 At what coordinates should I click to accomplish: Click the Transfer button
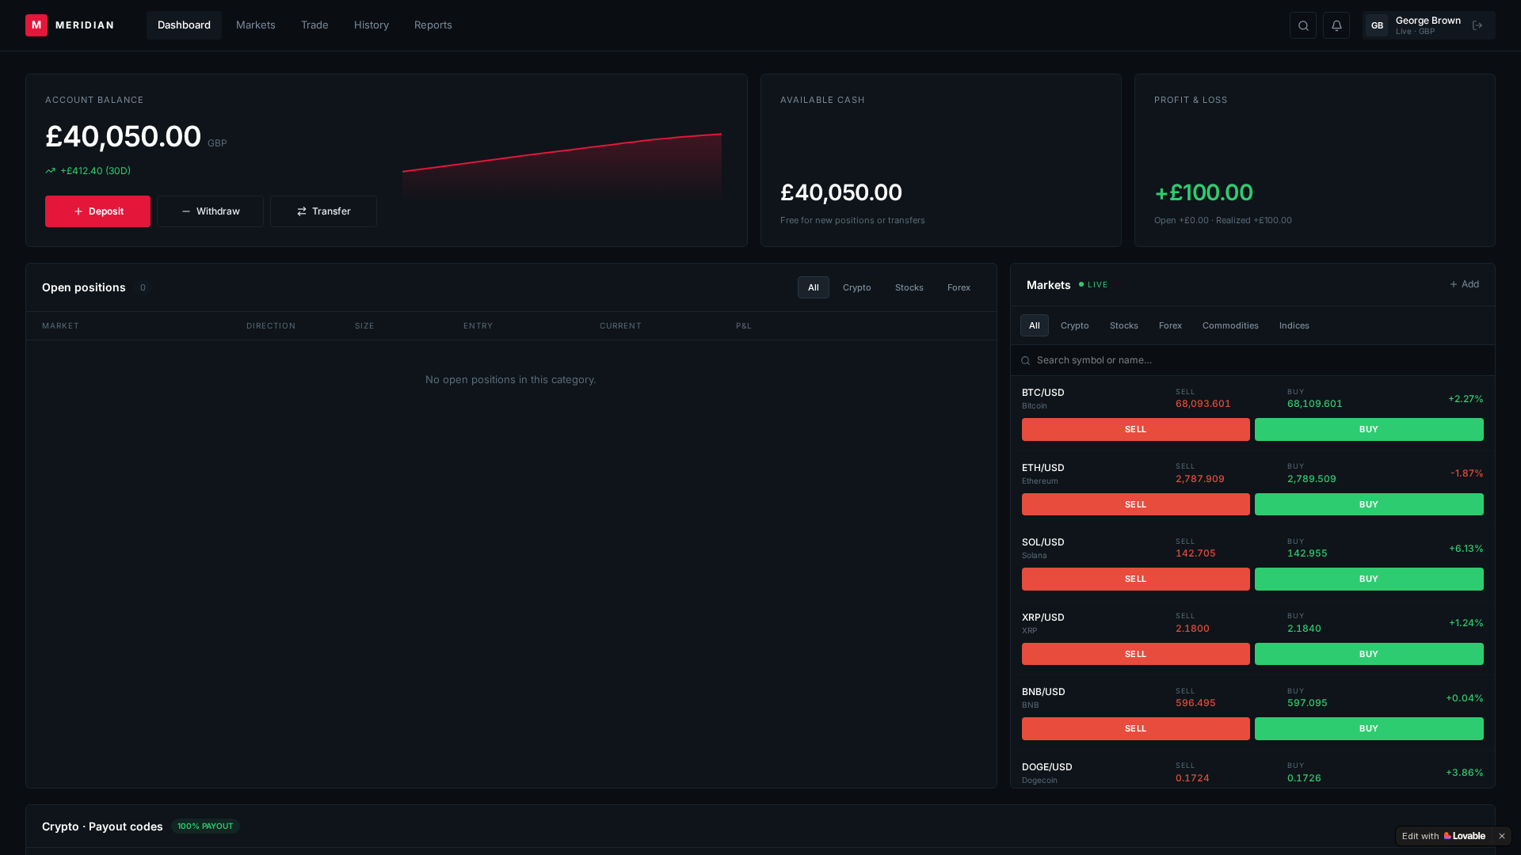click(323, 211)
